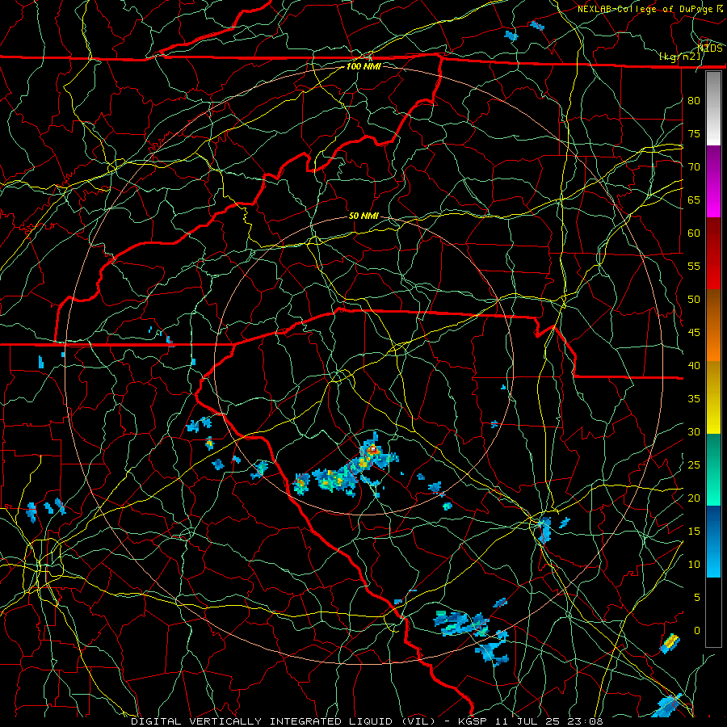Click the (VIL) abbreviation in the caption
Image resolution: width=727 pixels, height=727 pixels.
[x=418, y=721]
